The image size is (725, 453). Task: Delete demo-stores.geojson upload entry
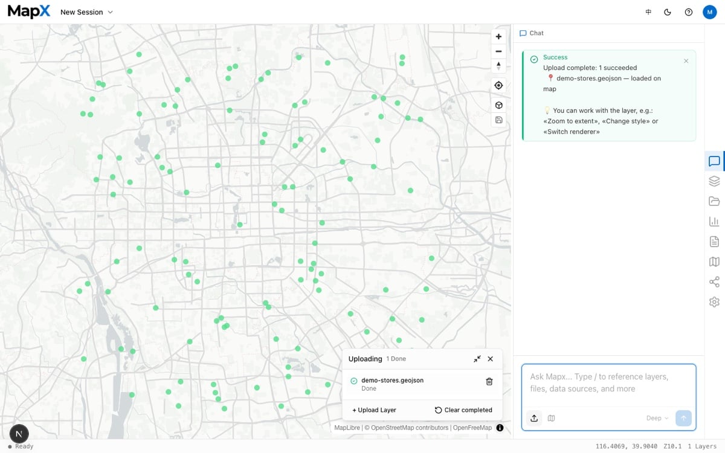tap(489, 382)
